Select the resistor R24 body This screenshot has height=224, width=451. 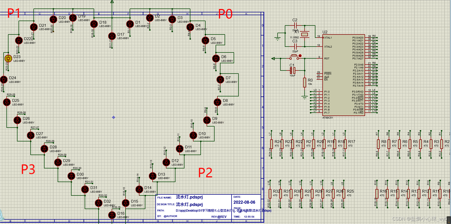pyautogui.click(x=271, y=144)
